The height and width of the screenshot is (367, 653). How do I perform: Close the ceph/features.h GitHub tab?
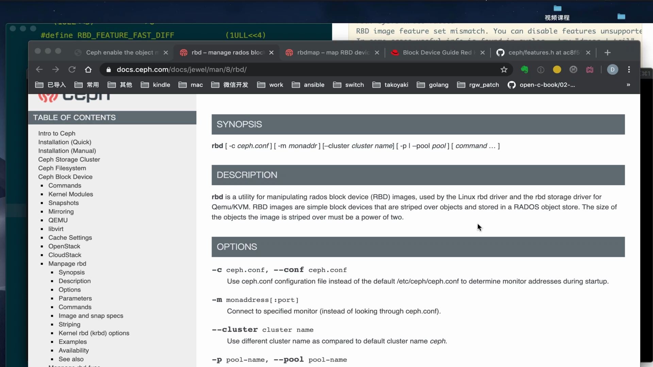click(x=588, y=53)
